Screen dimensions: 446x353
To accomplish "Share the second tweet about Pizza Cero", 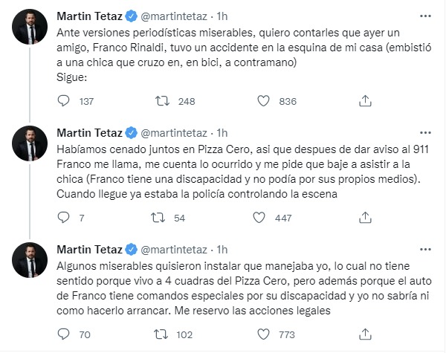I will pyautogui.click(x=365, y=218).
